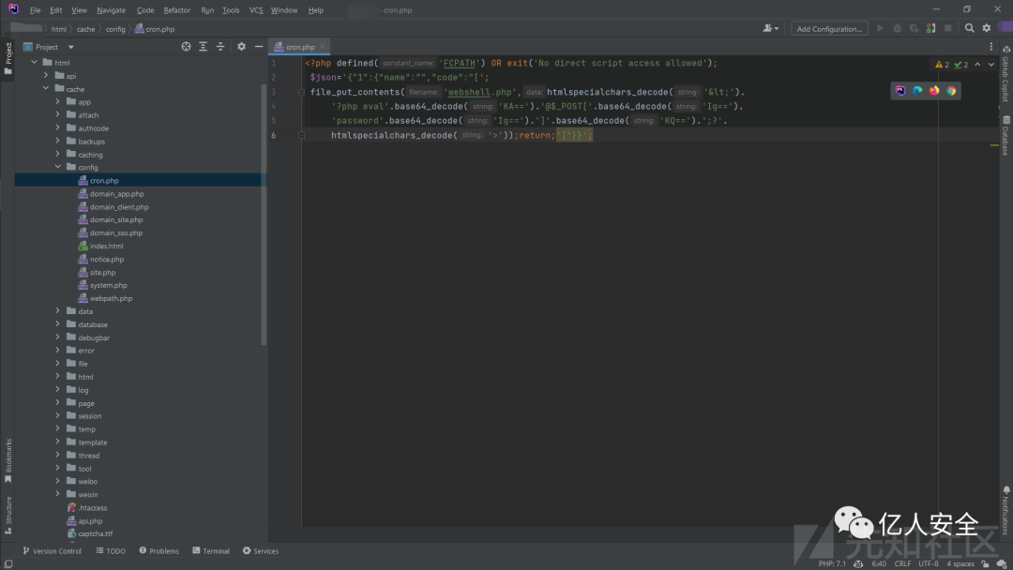This screenshot has width=1013, height=570.
Task: Open Services tool window
Action: (261, 550)
